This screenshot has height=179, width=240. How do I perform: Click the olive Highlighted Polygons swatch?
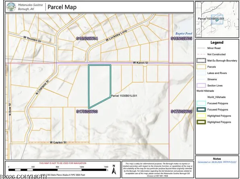pos(201,122)
